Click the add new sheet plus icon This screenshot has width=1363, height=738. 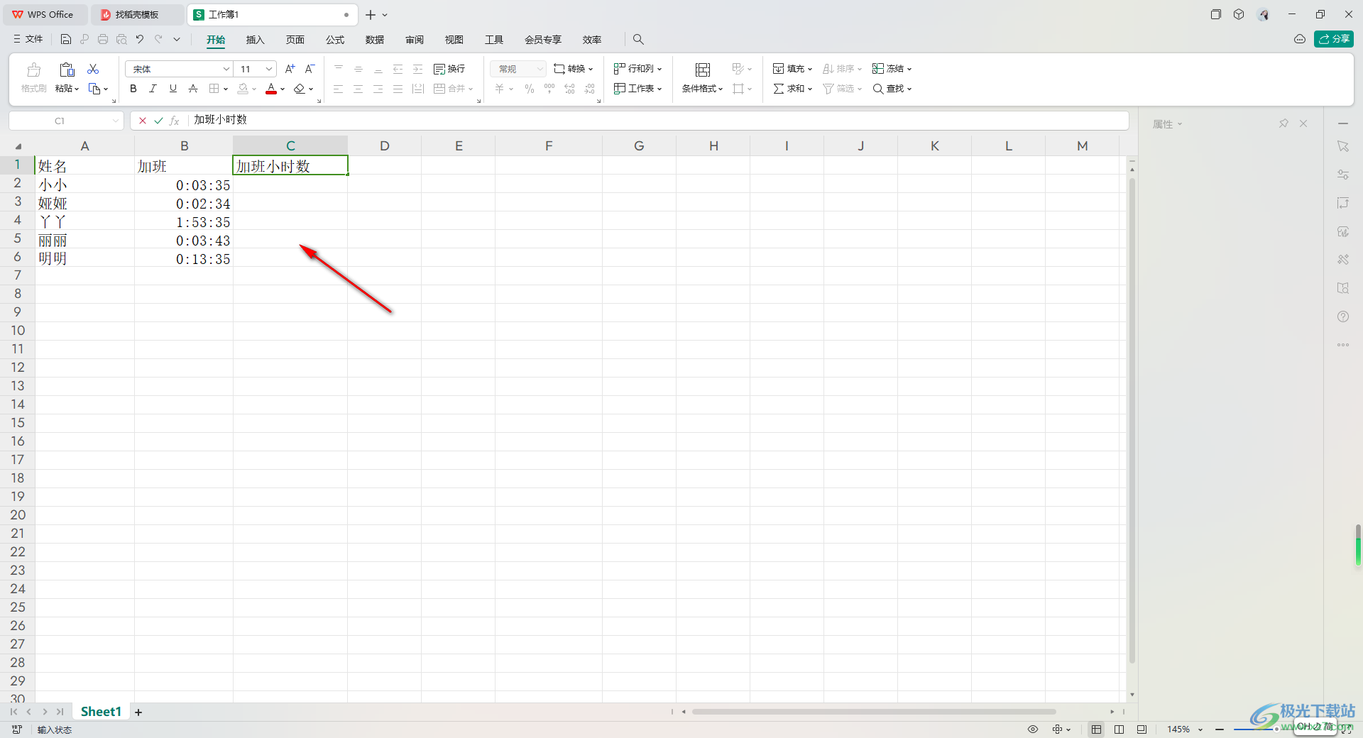click(x=138, y=712)
